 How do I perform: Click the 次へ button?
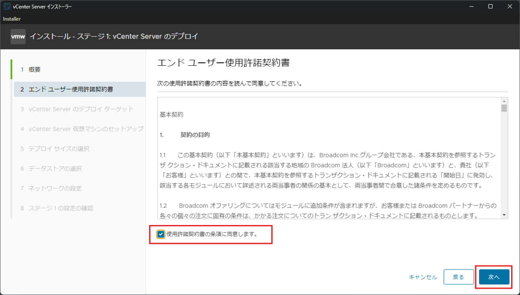point(494,277)
